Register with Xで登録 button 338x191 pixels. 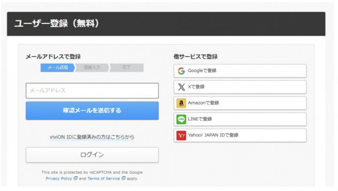point(240,87)
